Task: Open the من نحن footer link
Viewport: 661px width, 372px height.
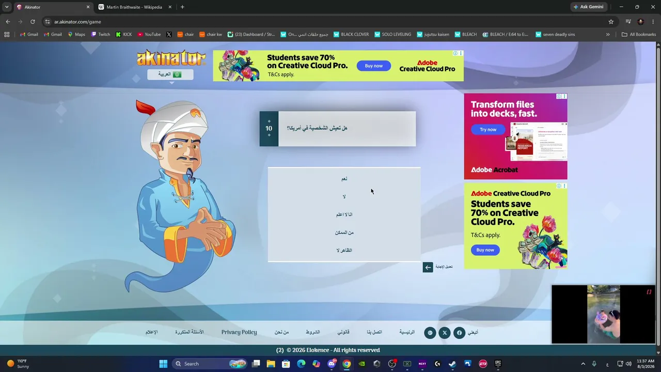Action: point(281,332)
